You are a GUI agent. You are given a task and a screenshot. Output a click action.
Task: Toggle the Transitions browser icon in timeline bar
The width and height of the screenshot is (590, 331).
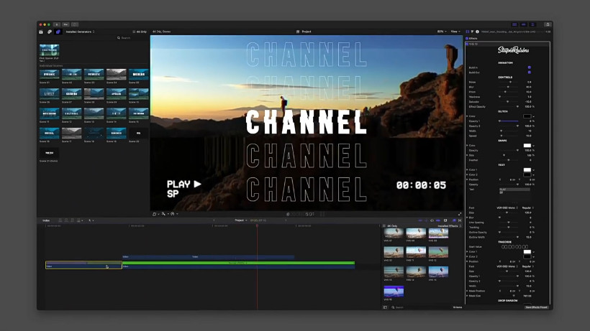[x=460, y=220]
